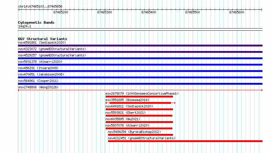
Task: Open variant nsv470651 (Jakobsson2008) label
Action: (41, 74)
